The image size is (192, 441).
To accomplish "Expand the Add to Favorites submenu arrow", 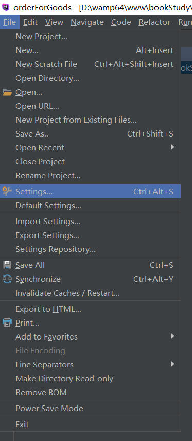I will tap(172, 336).
